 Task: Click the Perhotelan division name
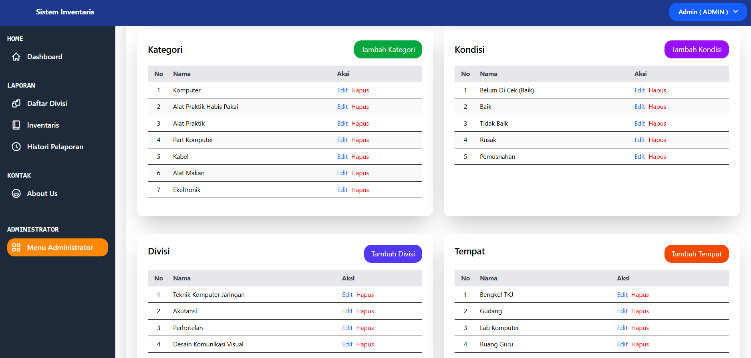(x=188, y=328)
